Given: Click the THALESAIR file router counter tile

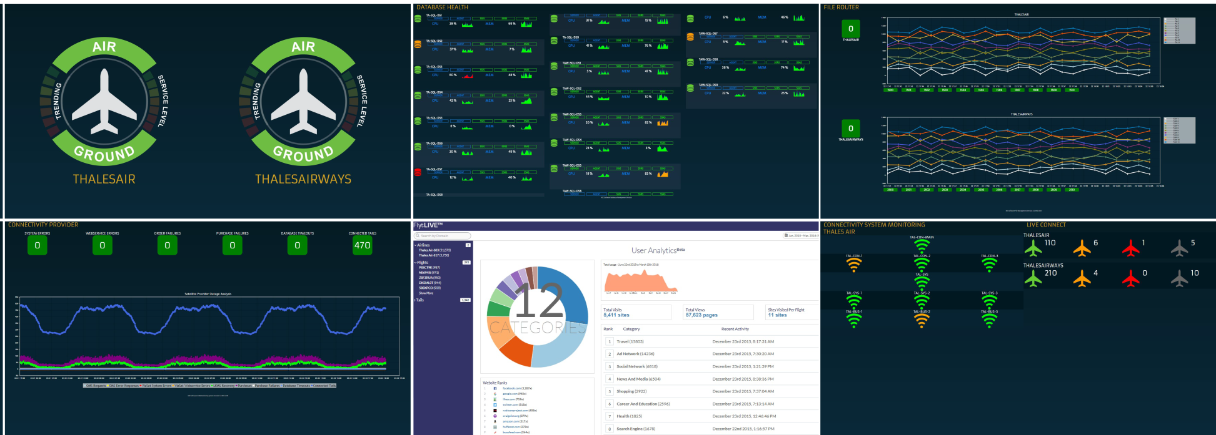Looking at the screenshot, I should 851,29.
